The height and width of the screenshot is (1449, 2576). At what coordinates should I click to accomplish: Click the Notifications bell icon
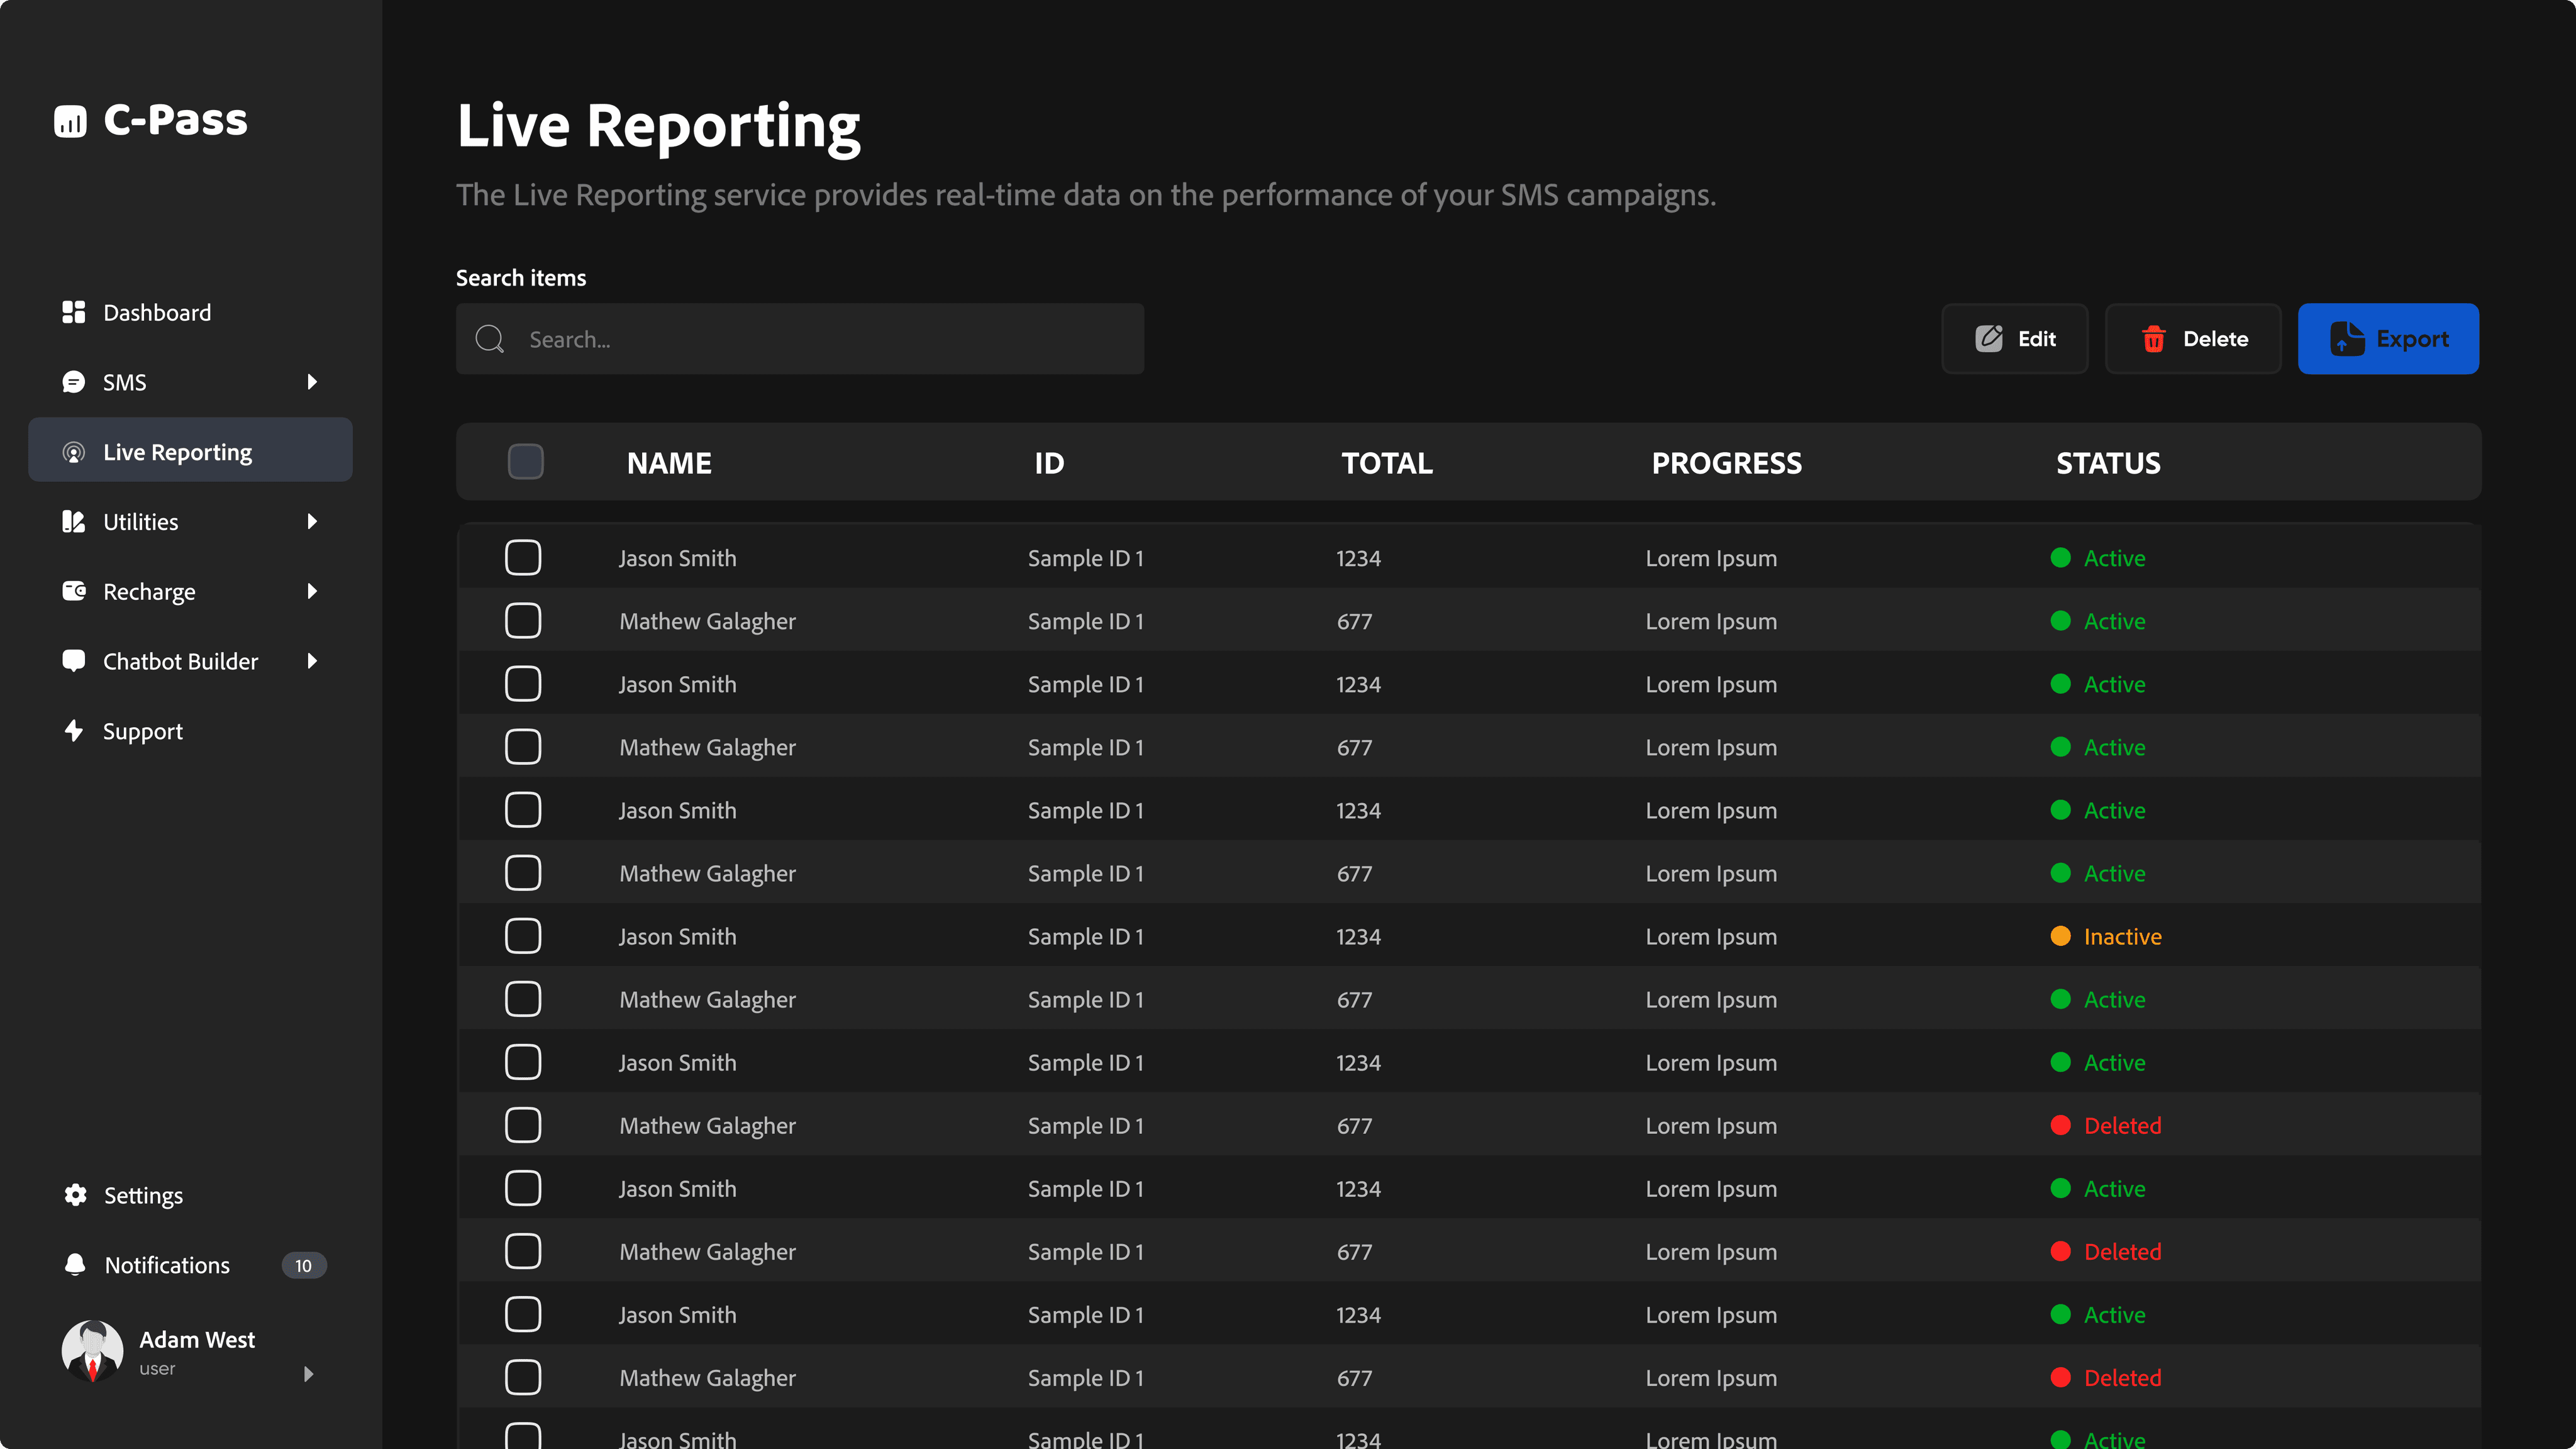[x=75, y=1265]
